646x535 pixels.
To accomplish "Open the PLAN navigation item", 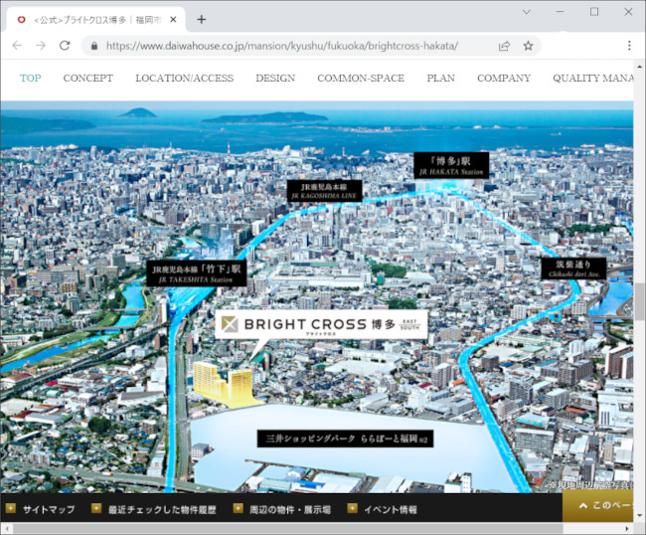I will pos(441,78).
